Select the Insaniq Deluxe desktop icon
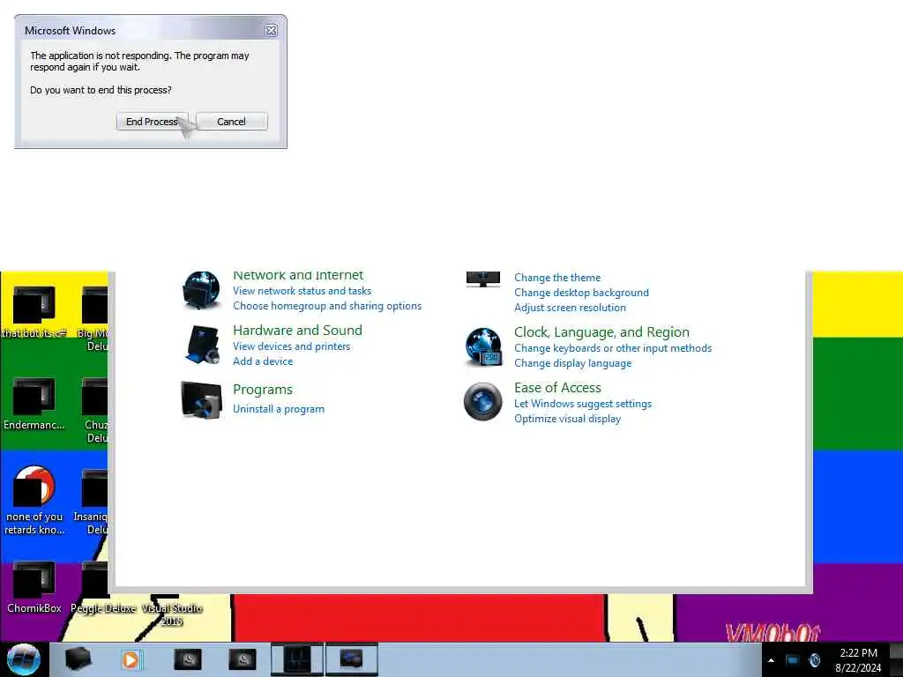 click(x=92, y=501)
